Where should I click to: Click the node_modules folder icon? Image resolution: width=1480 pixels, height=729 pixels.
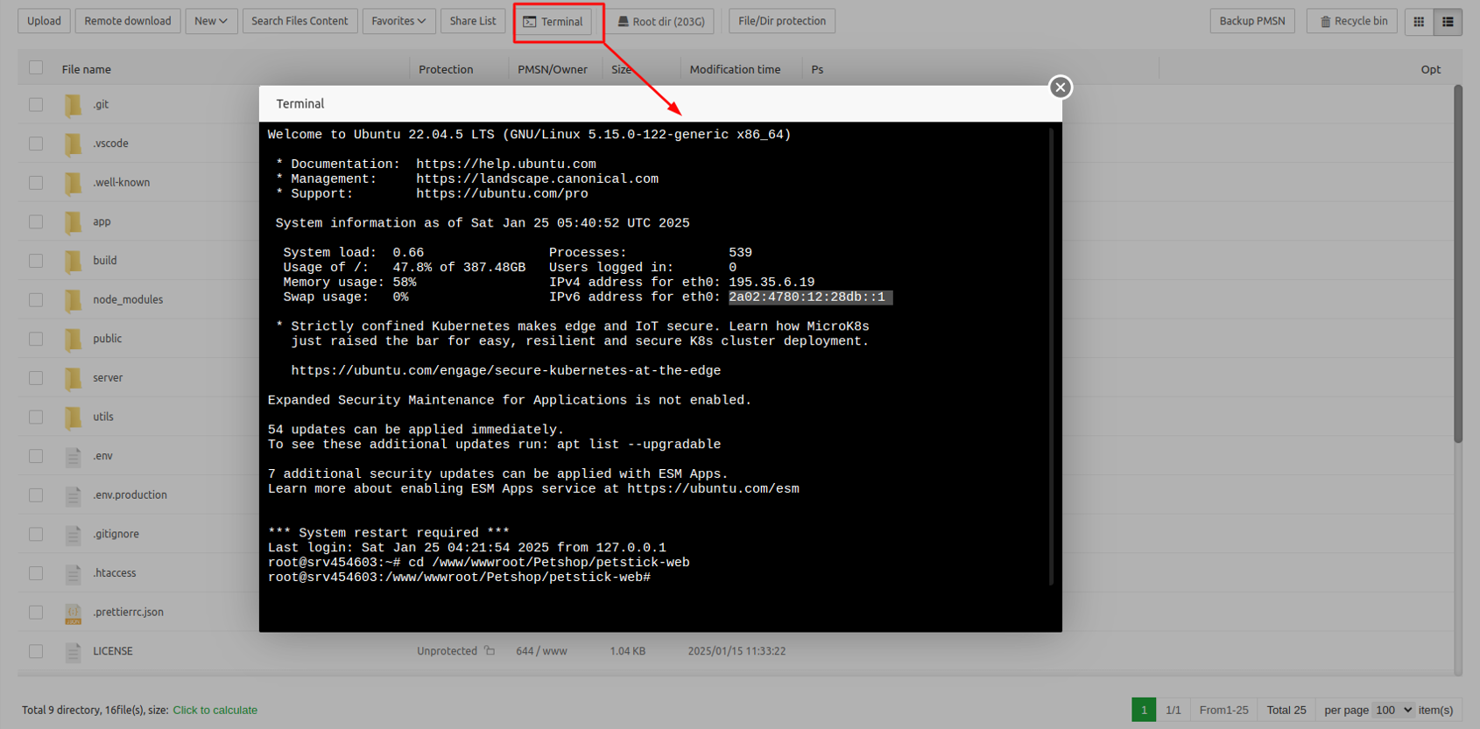click(x=74, y=300)
